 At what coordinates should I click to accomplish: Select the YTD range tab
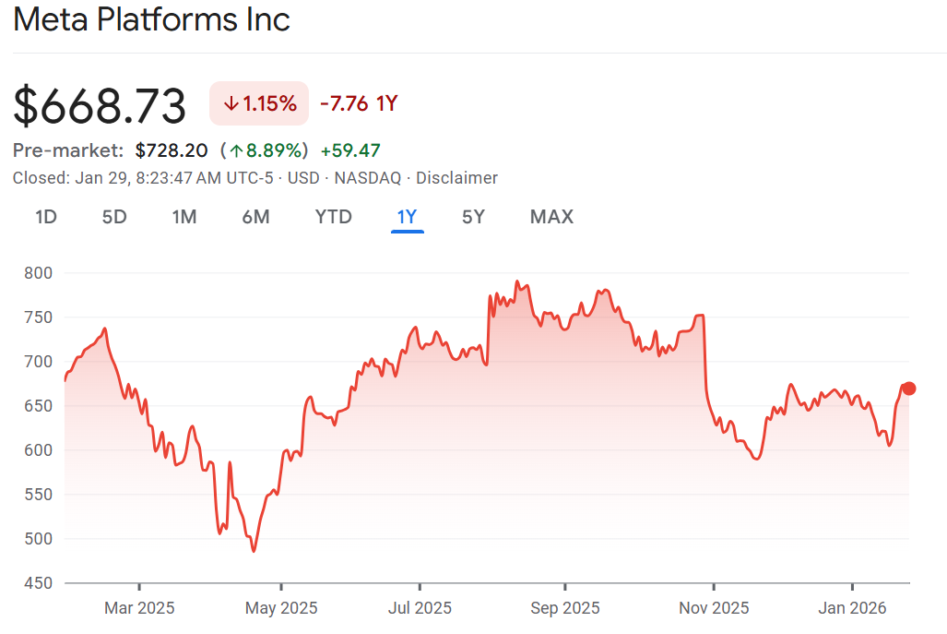point(333,217)
